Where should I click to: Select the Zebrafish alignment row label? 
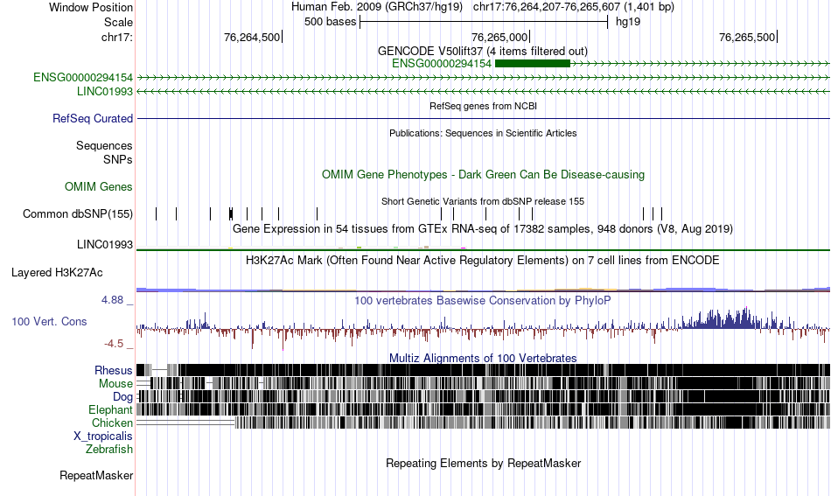coord(109,449)
